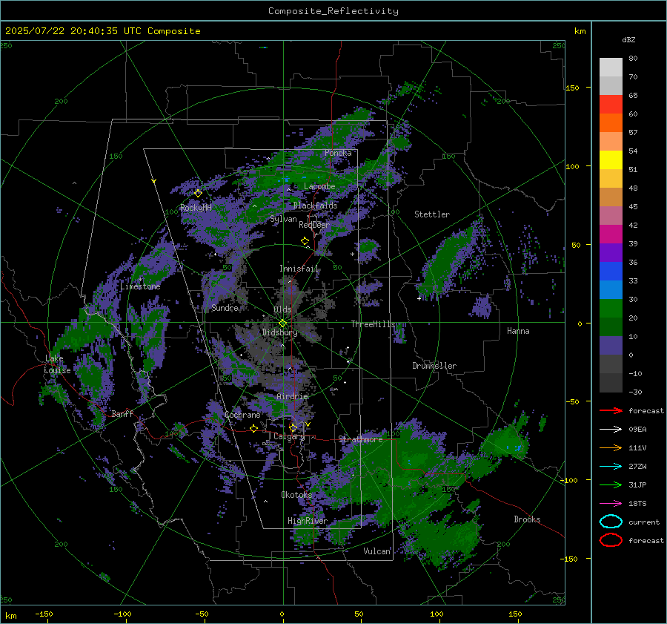Select the bright yellow 54-51 dBZ swatch

(611, 160)
